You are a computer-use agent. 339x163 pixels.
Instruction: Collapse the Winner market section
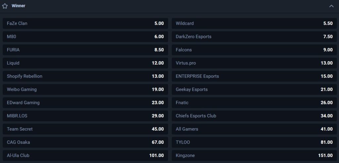[x=331, y=6]
